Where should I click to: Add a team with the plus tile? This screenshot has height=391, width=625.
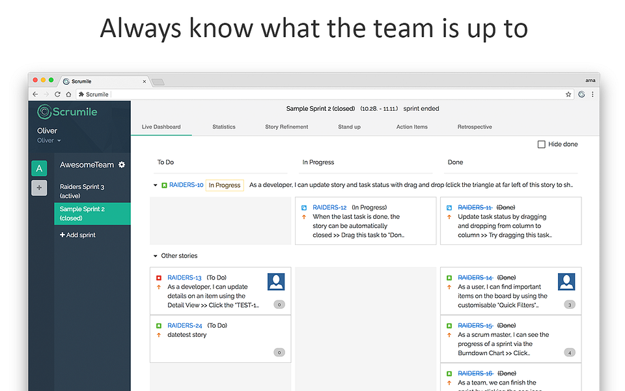tap(39, 188)
